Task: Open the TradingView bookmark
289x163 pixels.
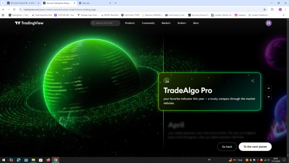Action: pyautogui.click(x=19, y=15)
